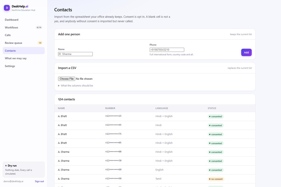Open Settings from the sidebar
281x187 pixels.
[24, 66]
